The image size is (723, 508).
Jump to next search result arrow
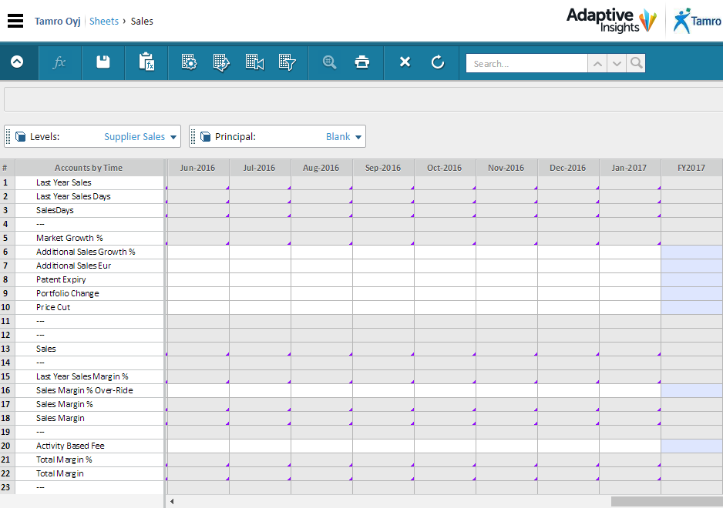point(617,64)
